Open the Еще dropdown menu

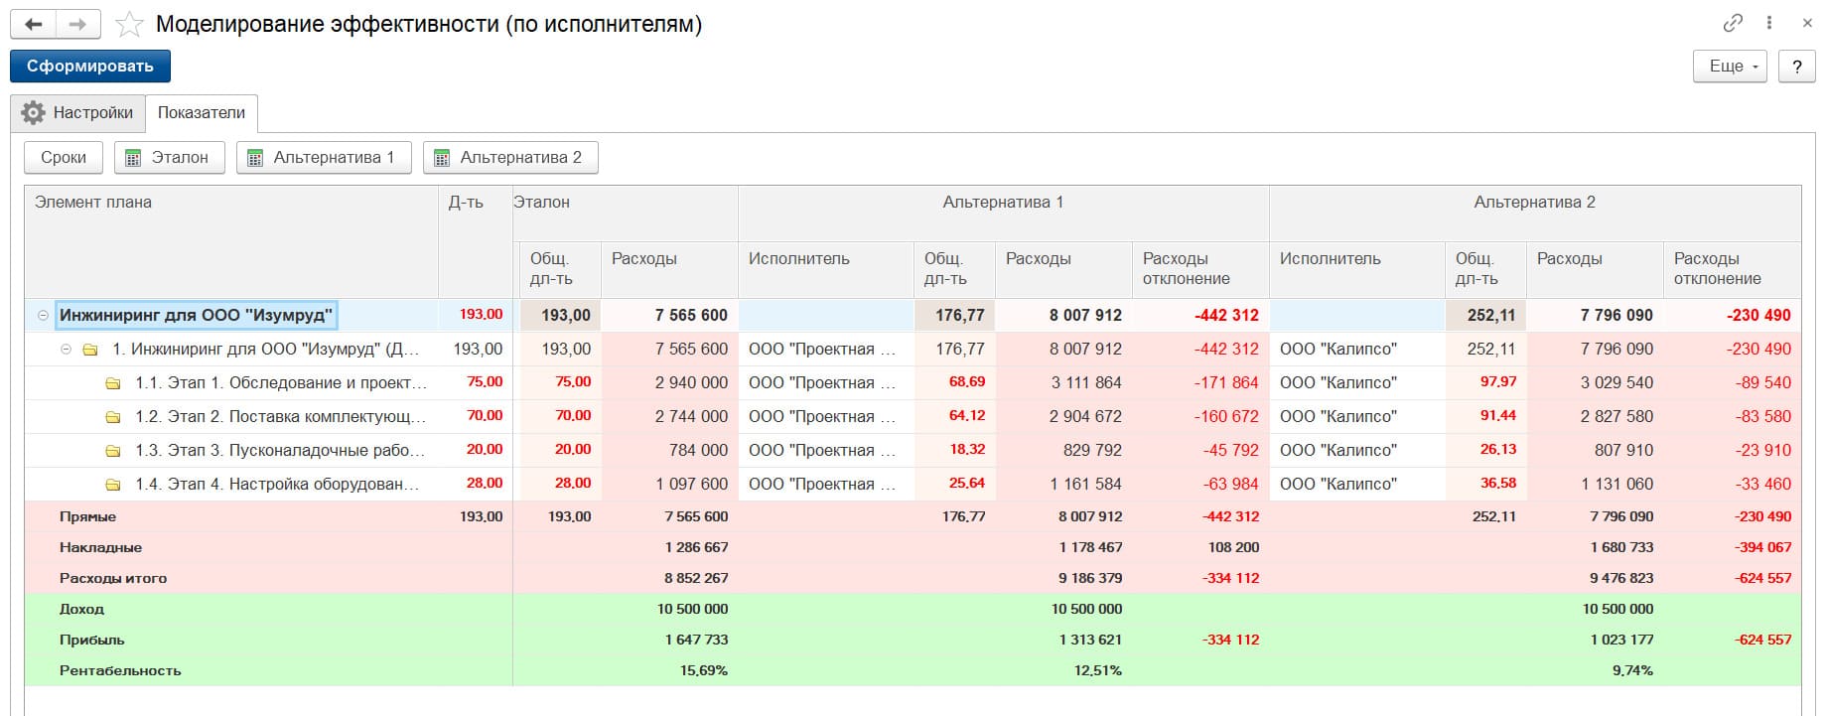tap(1730, 67)
